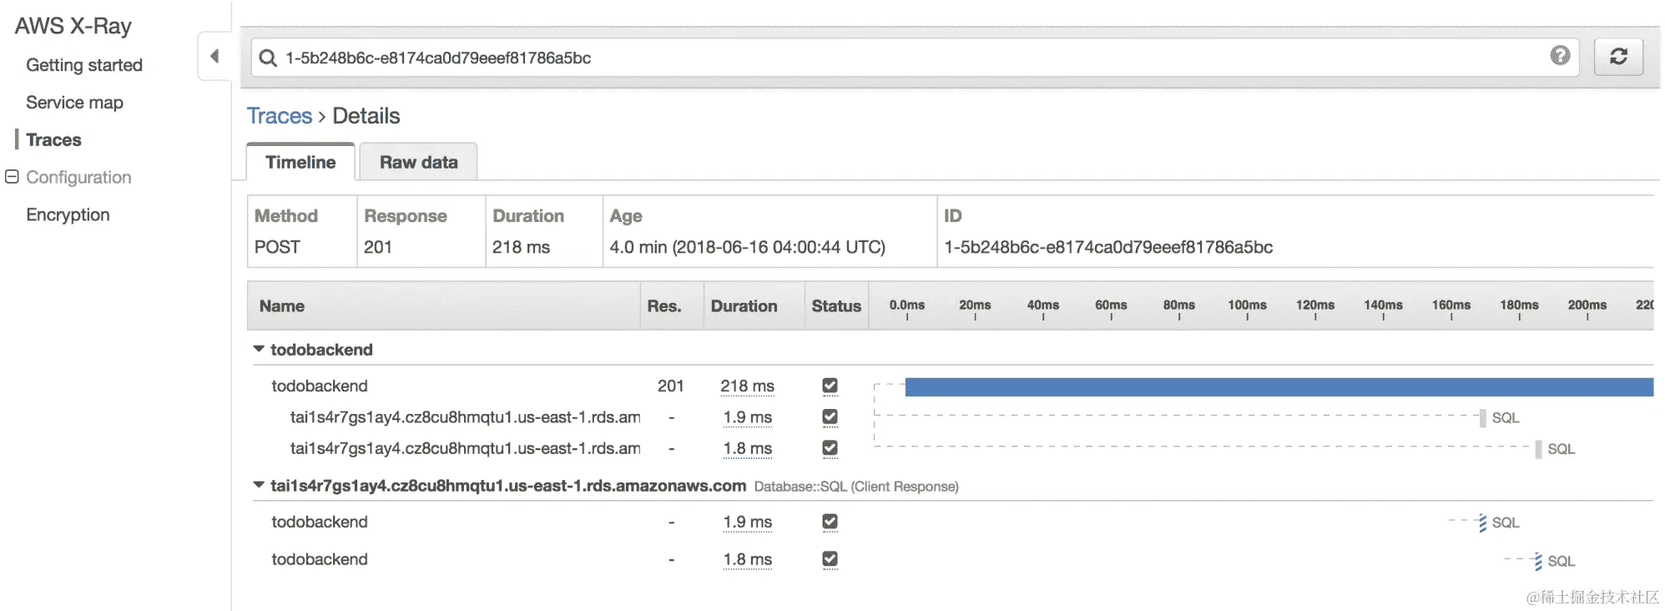Refresh the trace with the reload button
The image size is (1665, 611).
click(x=1618, y=57)
